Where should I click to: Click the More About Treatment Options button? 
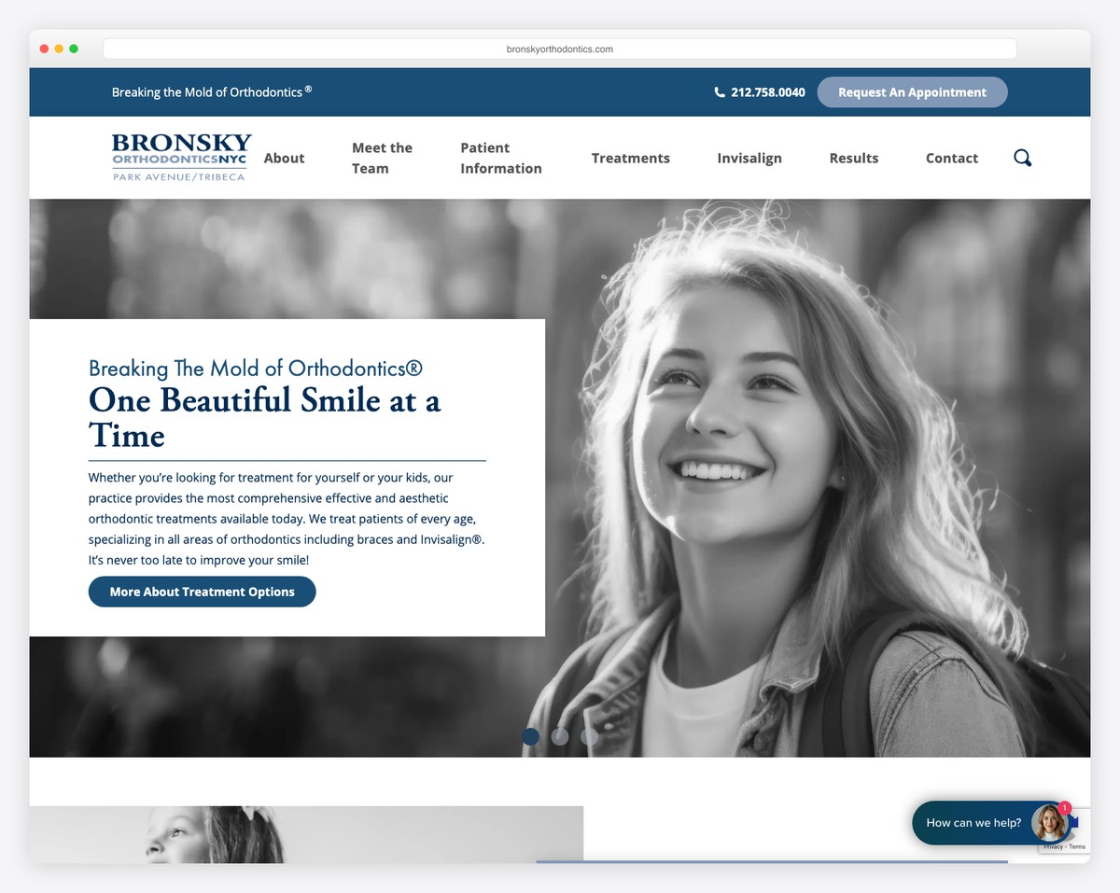point(202,592)
